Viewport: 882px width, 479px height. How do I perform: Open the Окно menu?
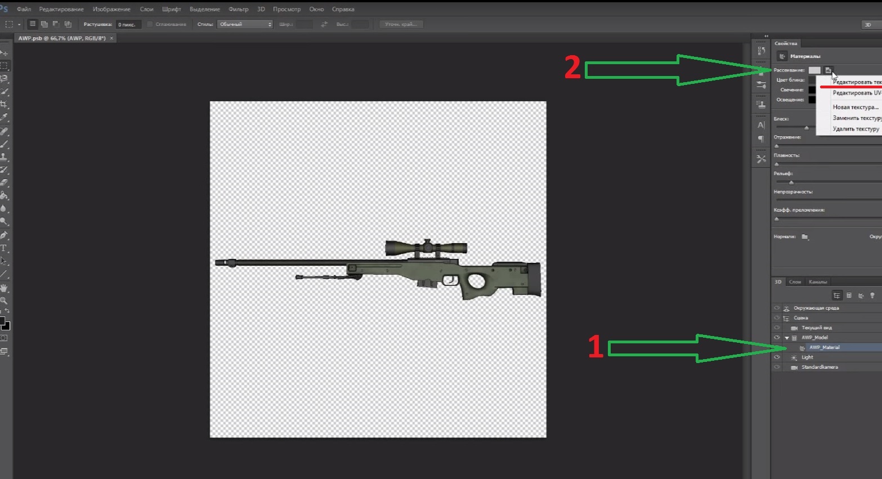316,9
